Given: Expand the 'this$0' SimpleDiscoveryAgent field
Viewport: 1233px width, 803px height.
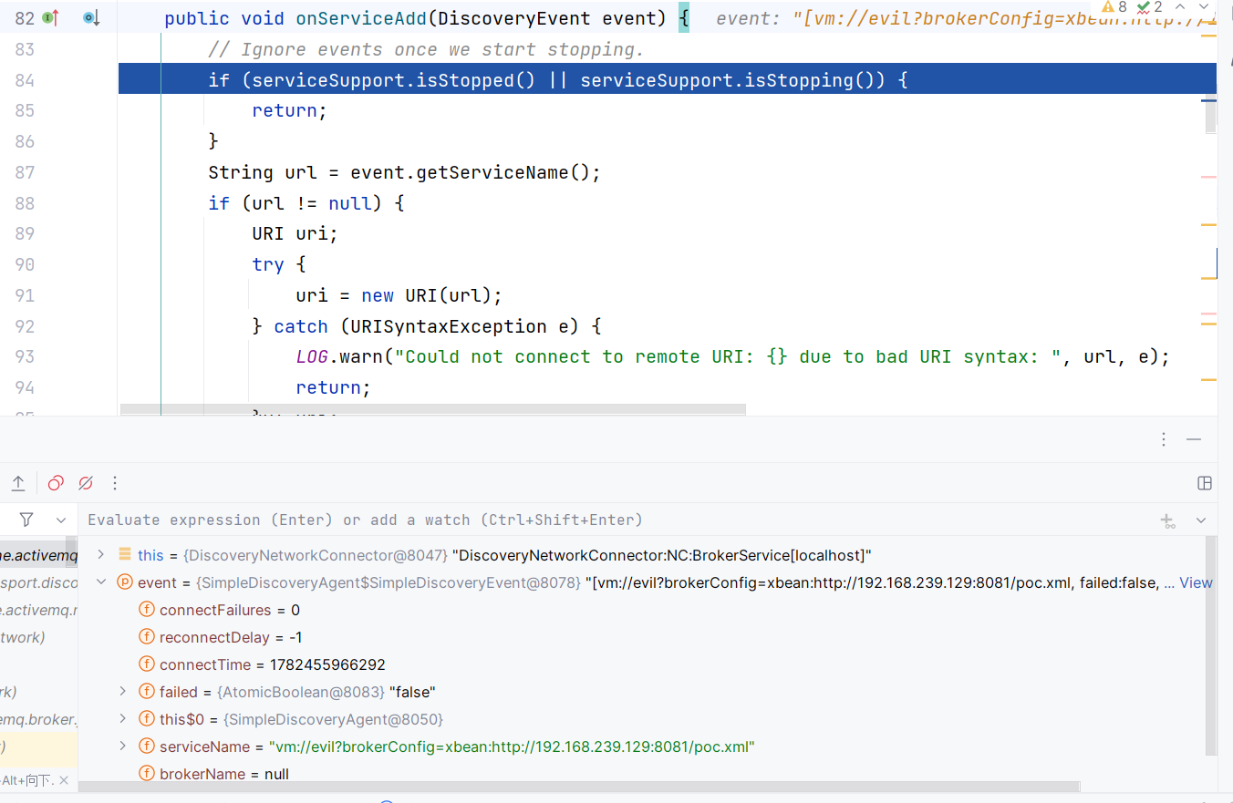Looking at the screenshot, I should click(123, 719).
